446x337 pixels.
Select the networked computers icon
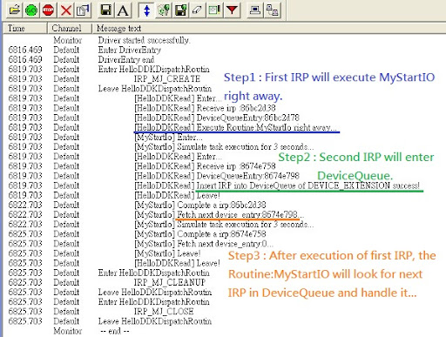click(272, 10)
